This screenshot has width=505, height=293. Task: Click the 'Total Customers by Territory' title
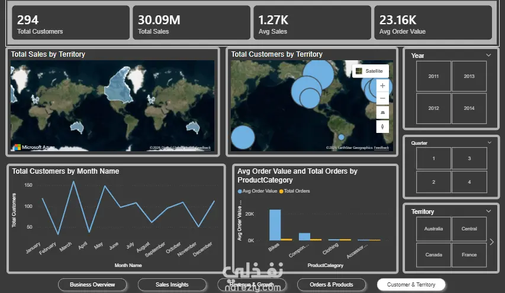click(276, 54)
